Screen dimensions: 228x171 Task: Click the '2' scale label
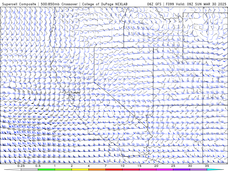[x=72, y=166]
